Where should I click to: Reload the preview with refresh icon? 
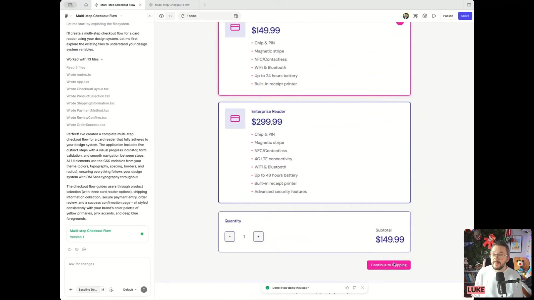pos(182,16)
